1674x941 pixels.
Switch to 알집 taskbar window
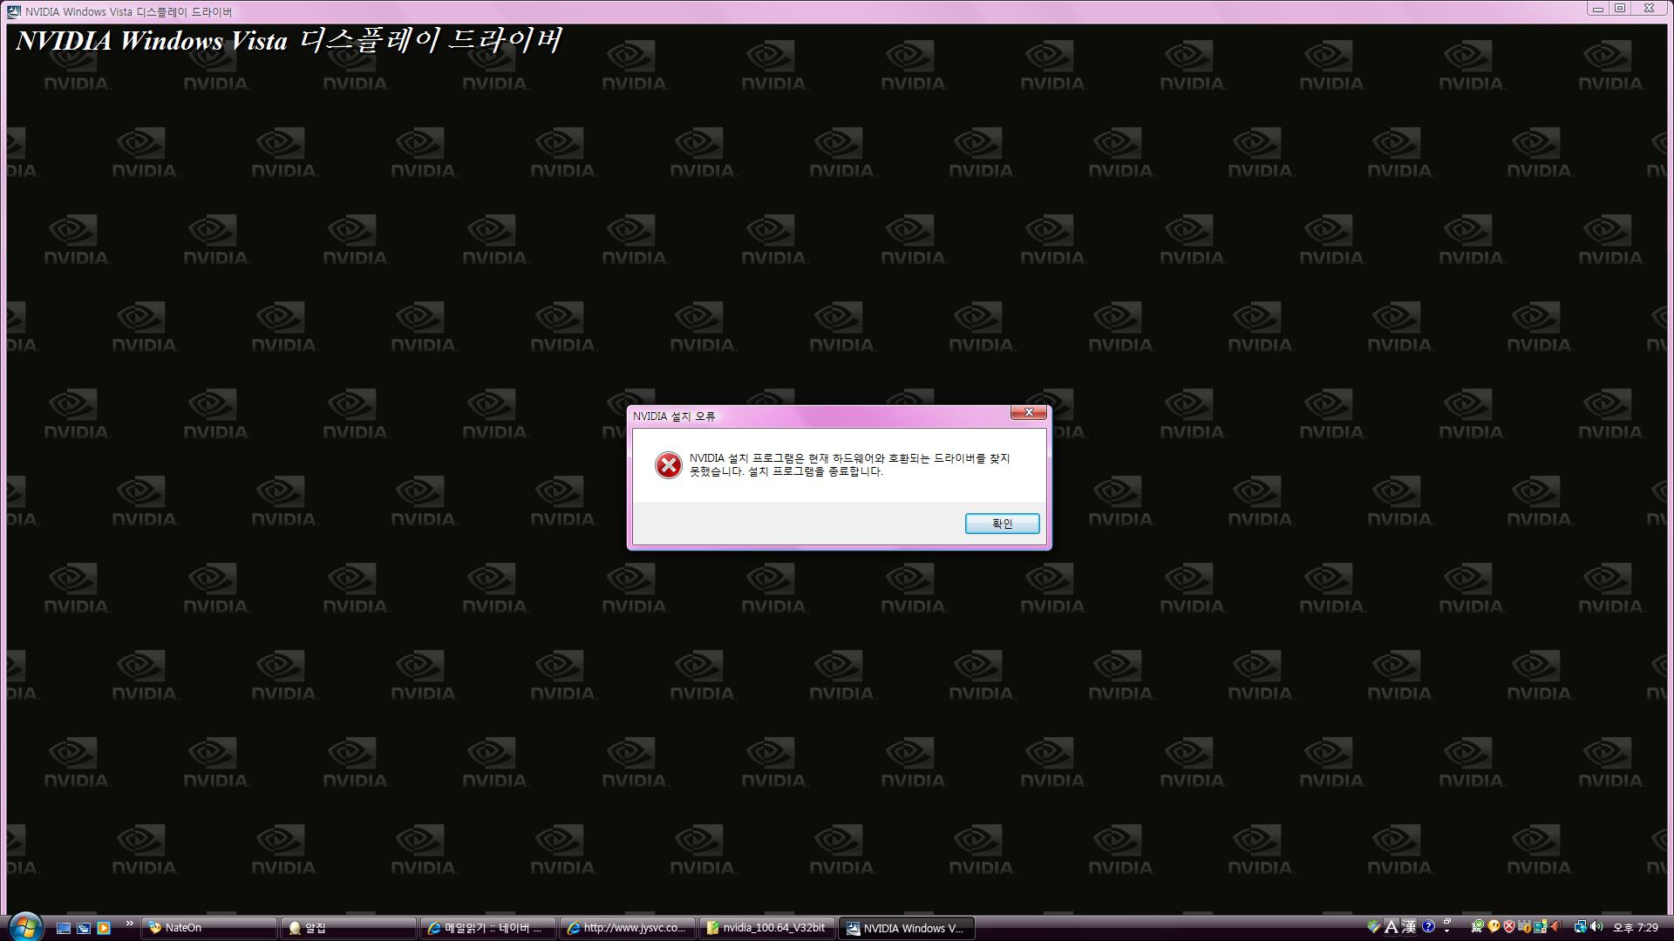click(x=349, y=928)
